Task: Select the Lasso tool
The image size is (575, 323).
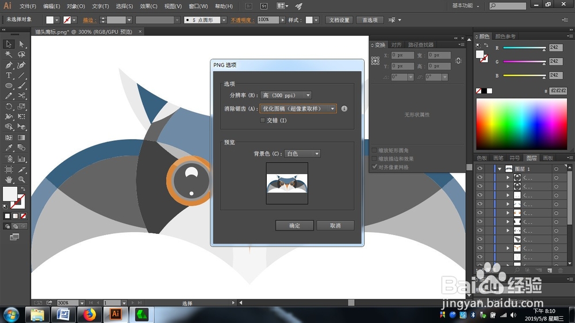Action: [x=22, y=54]
